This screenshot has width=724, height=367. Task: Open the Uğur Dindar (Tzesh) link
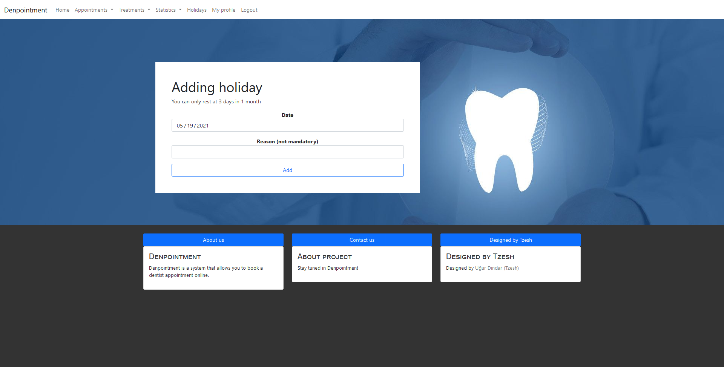pyautogui.click(x=497, y=268)
